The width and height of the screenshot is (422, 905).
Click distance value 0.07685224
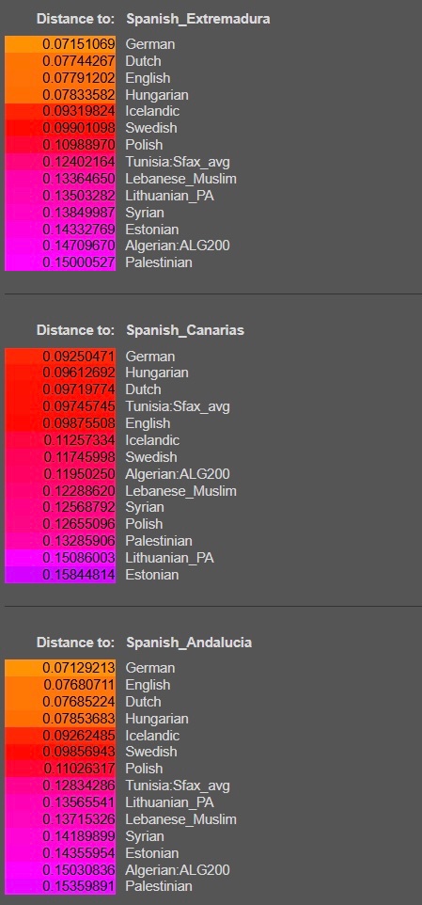point(80,701)
